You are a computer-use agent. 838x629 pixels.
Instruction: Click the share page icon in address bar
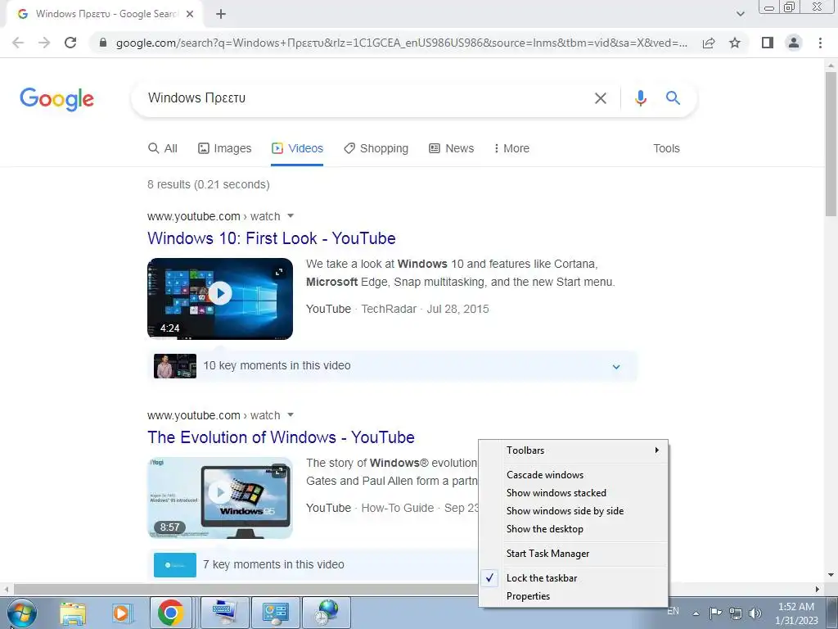tap(709, 43)
